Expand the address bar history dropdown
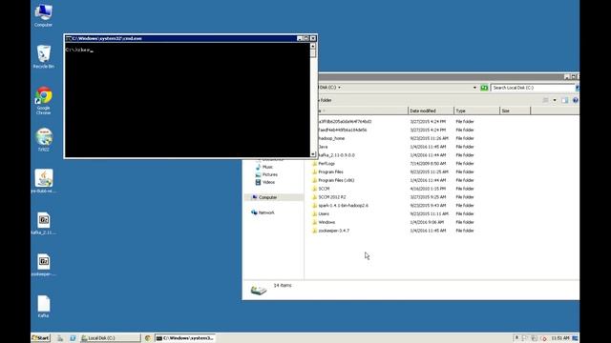Image resolution: width=611 pixels, height=343 pixels. click(x=474, y=88)
